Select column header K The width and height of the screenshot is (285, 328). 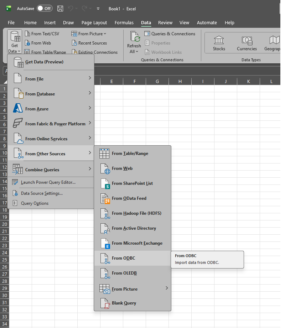coord(249,81)
